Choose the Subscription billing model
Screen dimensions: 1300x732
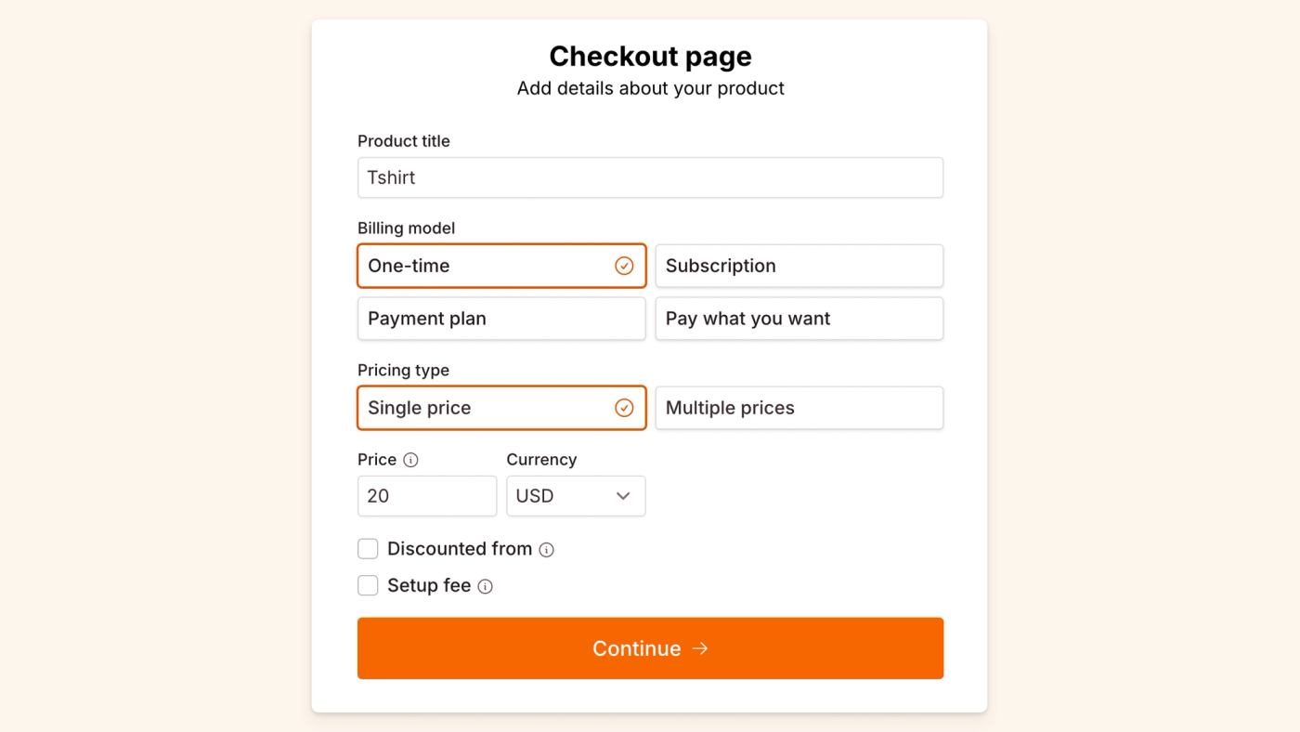coord(799,266)
